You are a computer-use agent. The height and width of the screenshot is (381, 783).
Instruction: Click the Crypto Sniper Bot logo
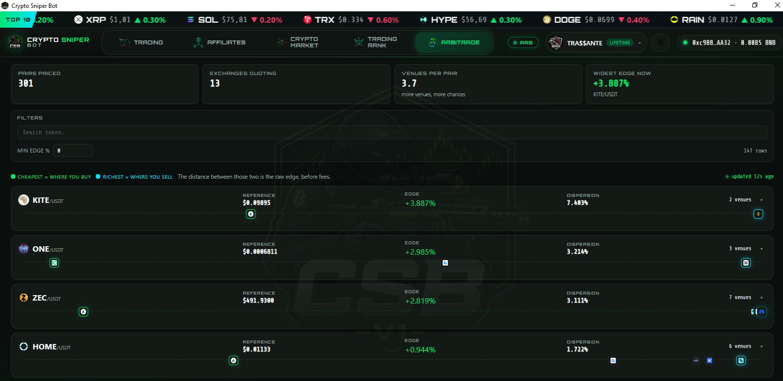(x=15, y=42)
